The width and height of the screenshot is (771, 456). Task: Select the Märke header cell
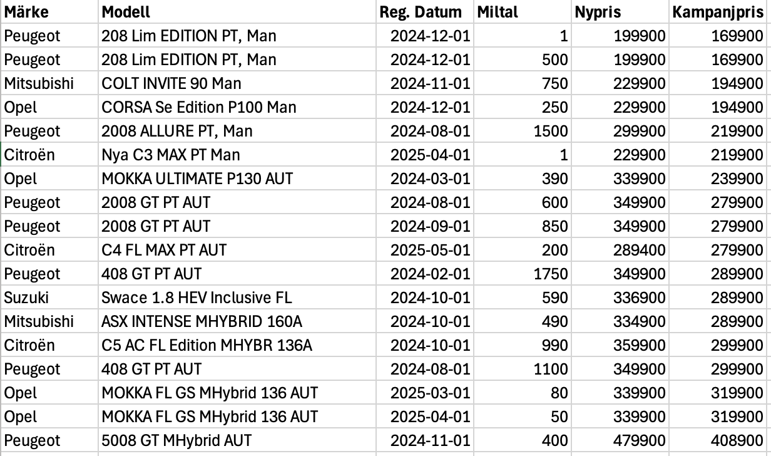(x=49, y=12)
